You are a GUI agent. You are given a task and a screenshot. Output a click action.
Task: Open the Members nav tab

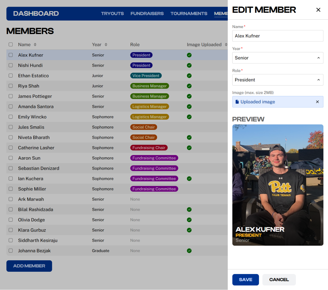[221, 13]
